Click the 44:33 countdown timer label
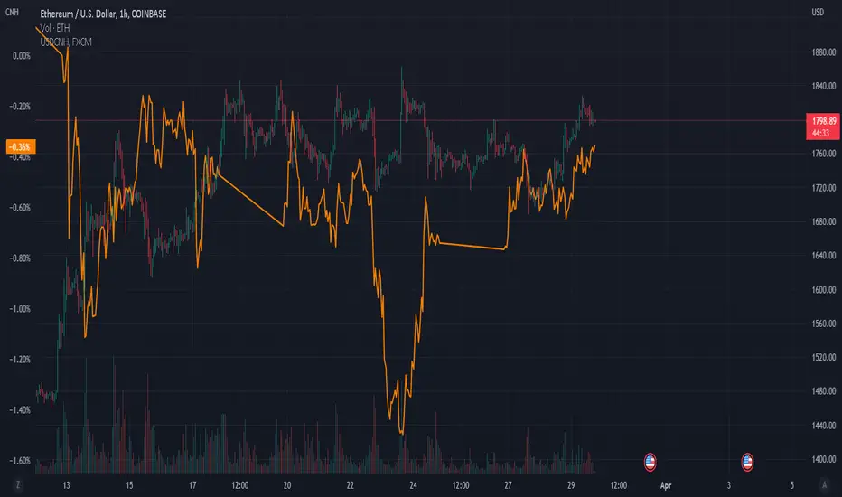This screenshot has width=842, height=497. coord(820,133)
